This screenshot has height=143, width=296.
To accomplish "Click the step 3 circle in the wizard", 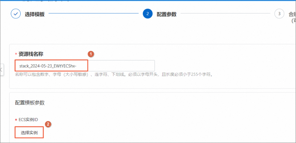I will tap(279, 13).
